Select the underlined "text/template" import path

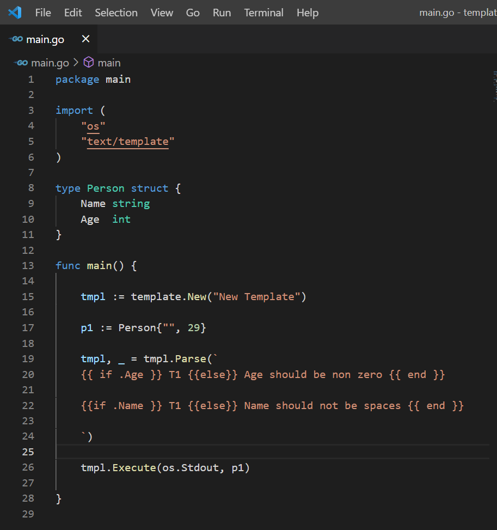(x=127, y=141)
